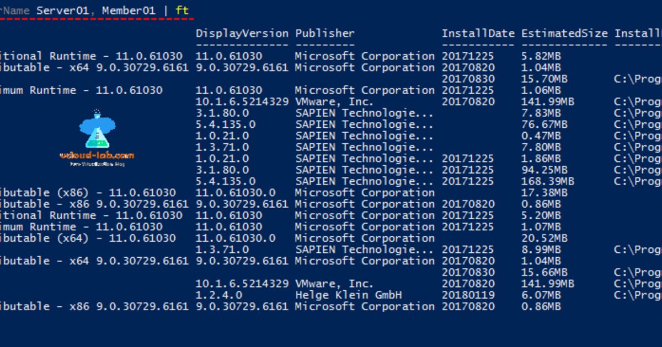Image resolution: width=662 pixels, height=347 pixels.
Task: Click the EstimatedSize column header
Action: pos(564,34)
